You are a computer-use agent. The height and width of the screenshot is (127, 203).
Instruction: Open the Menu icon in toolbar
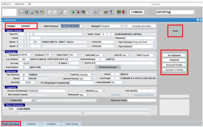click(119, 12)
